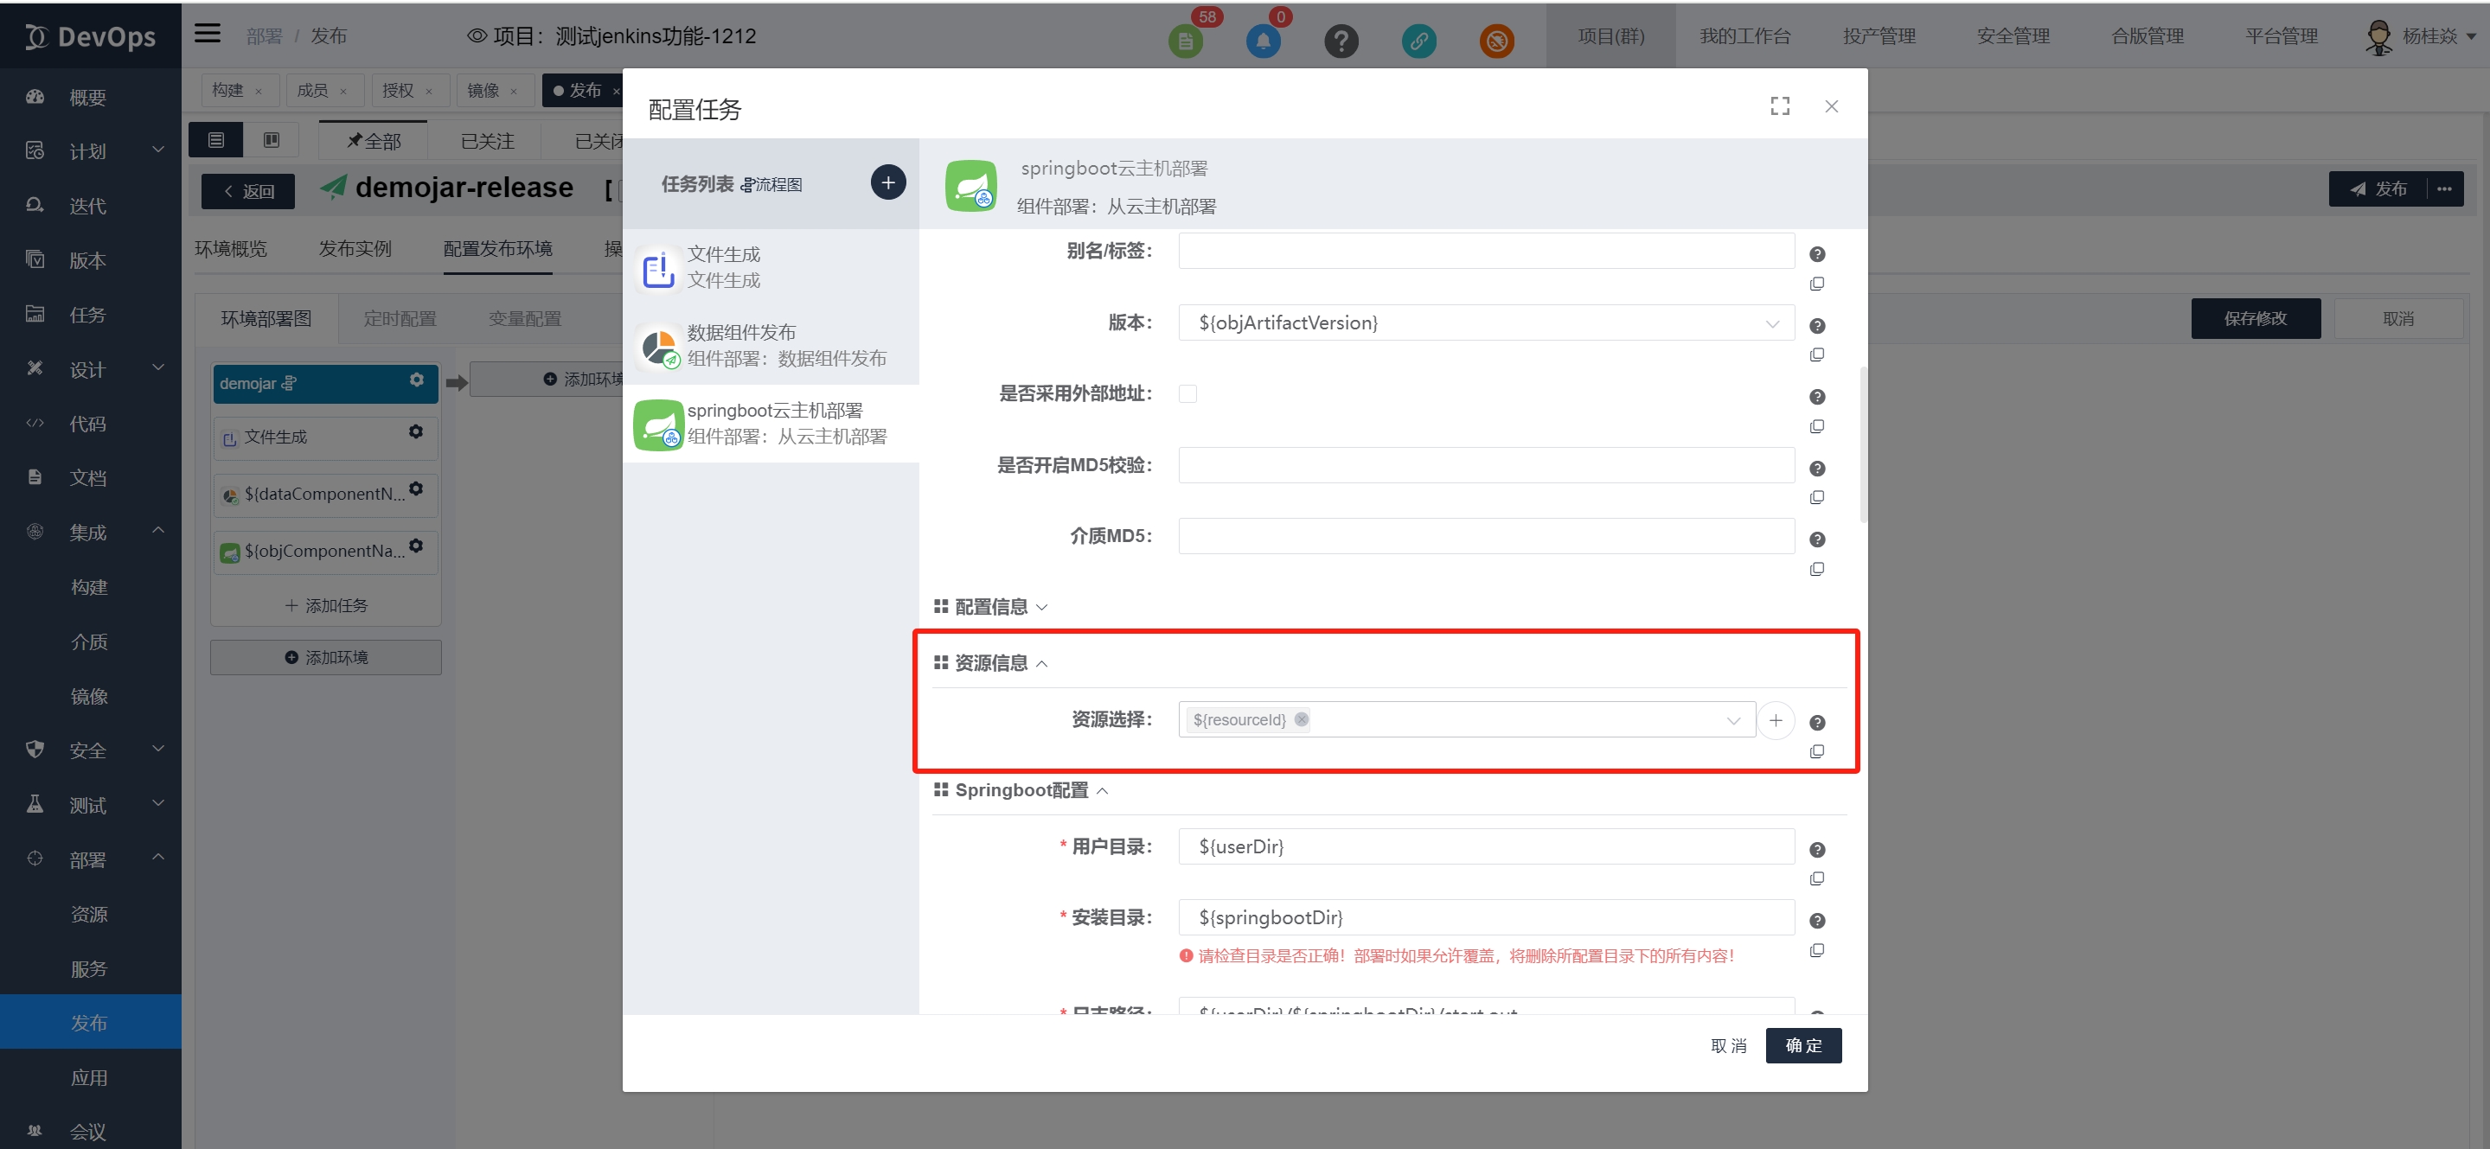2490x1149 pixels.
Task: Click the fullscreen icon in 配置任务 dialog
Action: [x=1780, y=106]
